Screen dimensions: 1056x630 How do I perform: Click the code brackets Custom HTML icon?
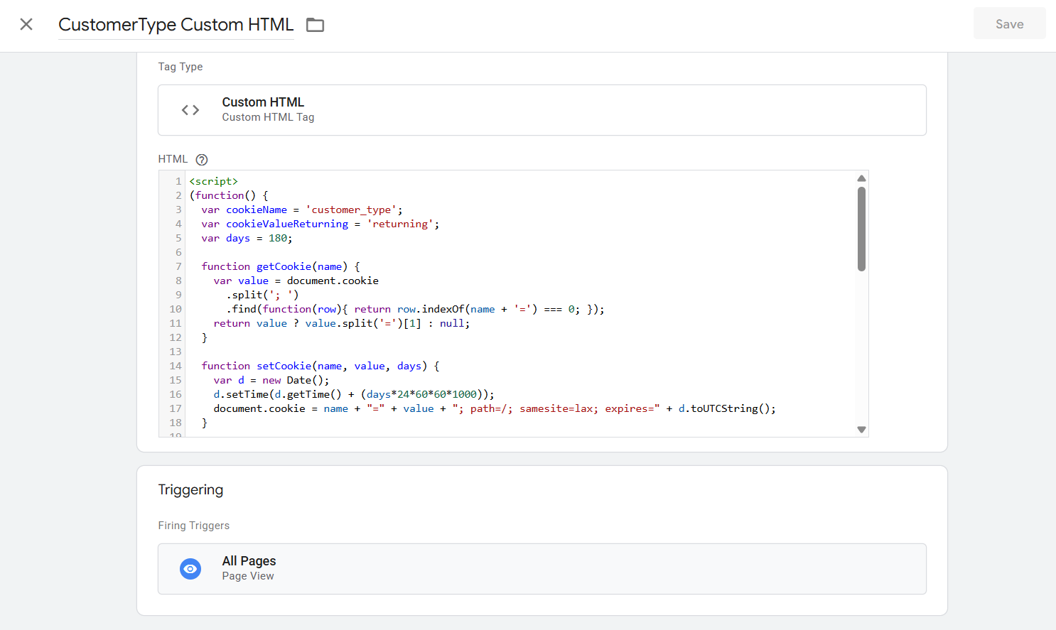pos(190,110)
